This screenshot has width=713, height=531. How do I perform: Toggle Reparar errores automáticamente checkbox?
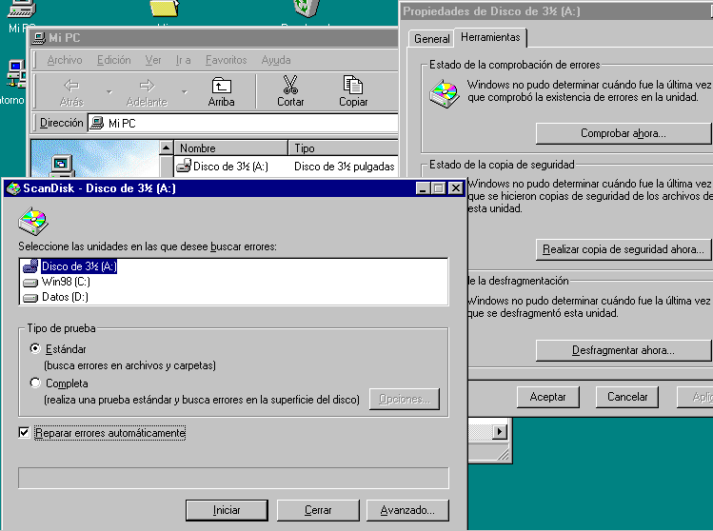point(24,432)
